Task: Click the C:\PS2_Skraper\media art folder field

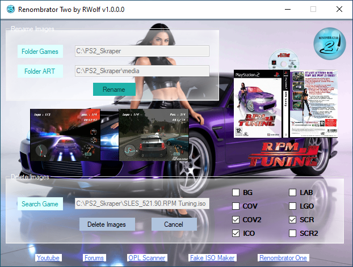Action: click(x=142, y=71)
